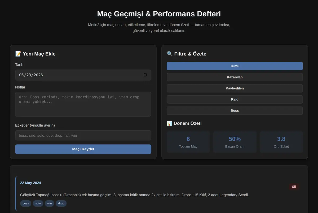This screenshot has width=318, height=213.
Task: Click the Tarih date field
Action: (x=83, y=75)
